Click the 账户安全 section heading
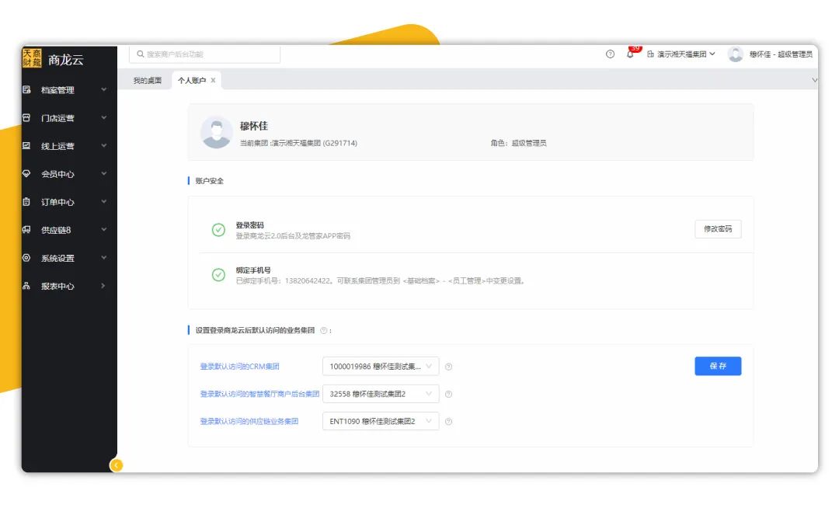 209,181
